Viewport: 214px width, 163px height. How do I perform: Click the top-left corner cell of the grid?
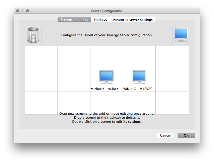pos(41,57)
